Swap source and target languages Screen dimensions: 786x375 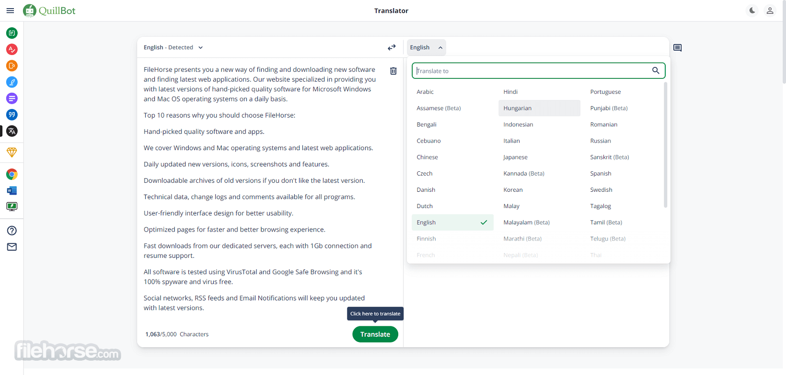pos(392,47)
